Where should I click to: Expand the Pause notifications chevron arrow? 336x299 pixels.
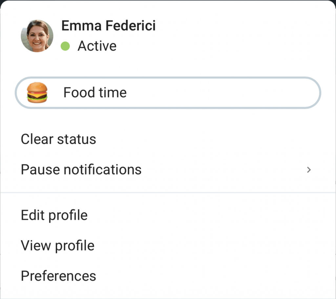[x=308, y=170]
